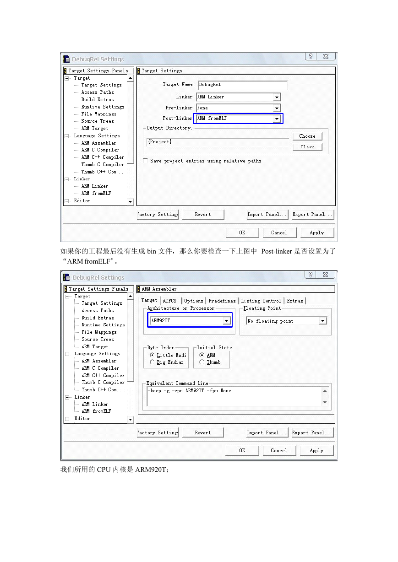Select the Big Endian byte order radio button
This screenshot has width=398, height=562.
(152, 362)
